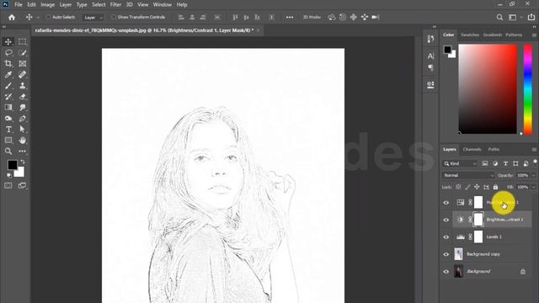Select the Rectangular Marquee tool
Viewport: 539px width, 303px height.
pos(23,42)
